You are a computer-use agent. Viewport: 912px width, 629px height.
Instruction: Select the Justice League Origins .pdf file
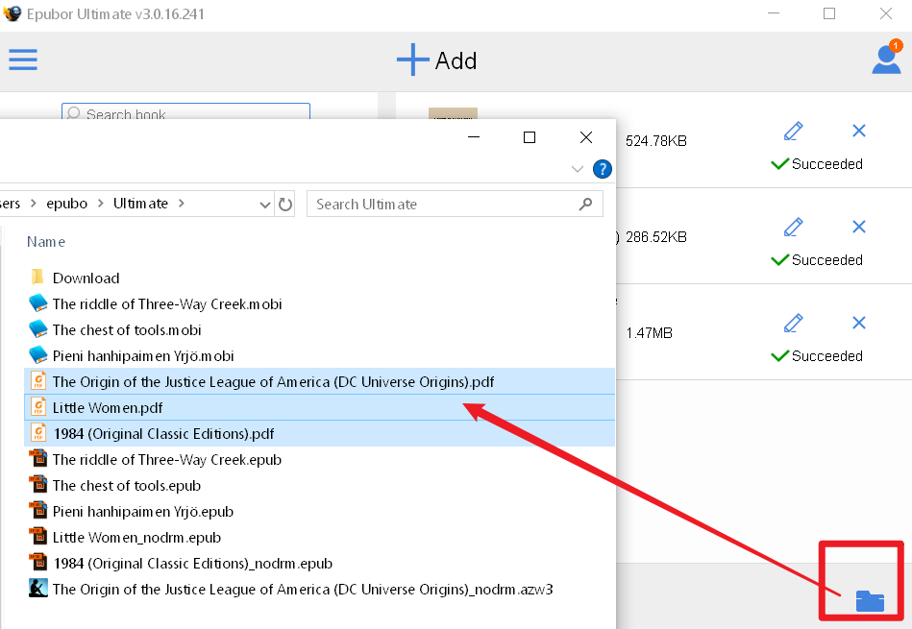click(319, 381)
